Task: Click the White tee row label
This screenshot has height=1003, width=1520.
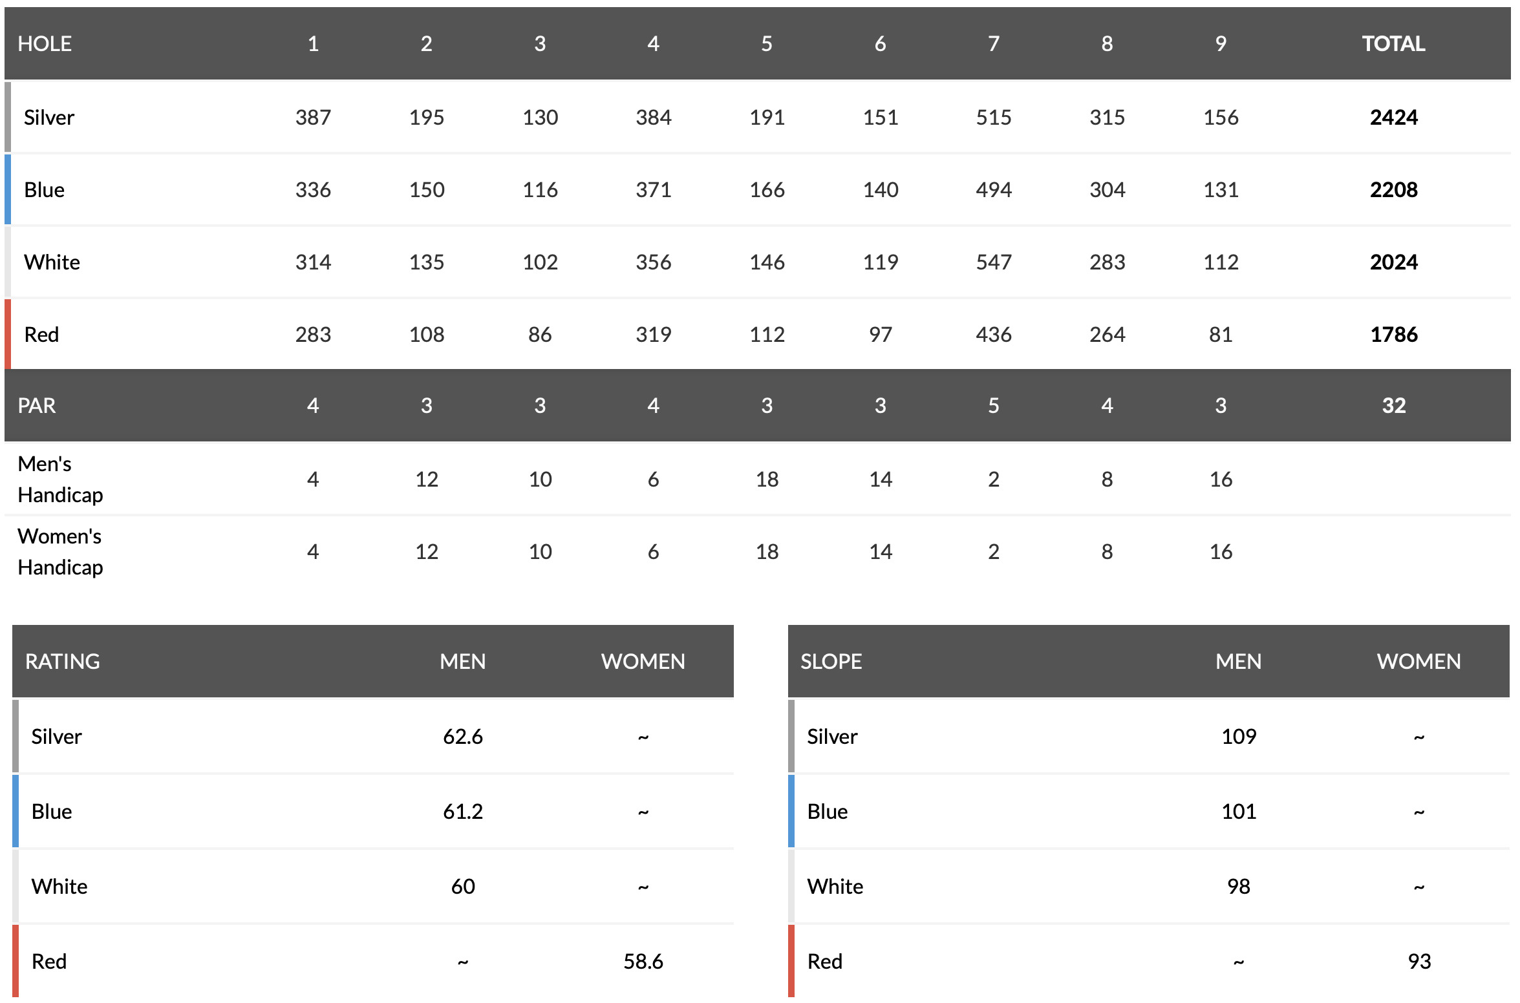Action: point(52,262)
